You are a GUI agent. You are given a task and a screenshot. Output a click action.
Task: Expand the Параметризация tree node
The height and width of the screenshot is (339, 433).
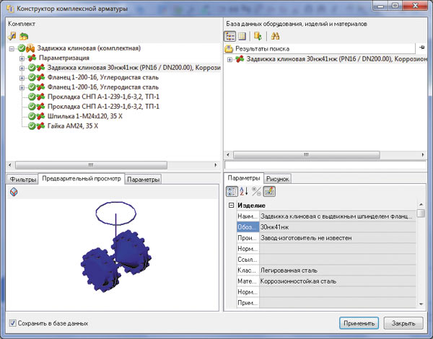(x=23, y=58)
